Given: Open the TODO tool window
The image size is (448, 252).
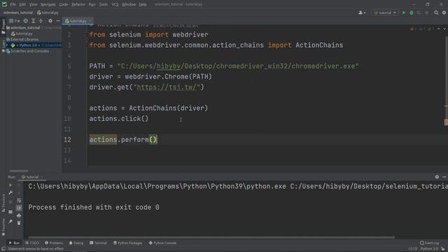Looking at the screenshot, I should pos(32,243).
